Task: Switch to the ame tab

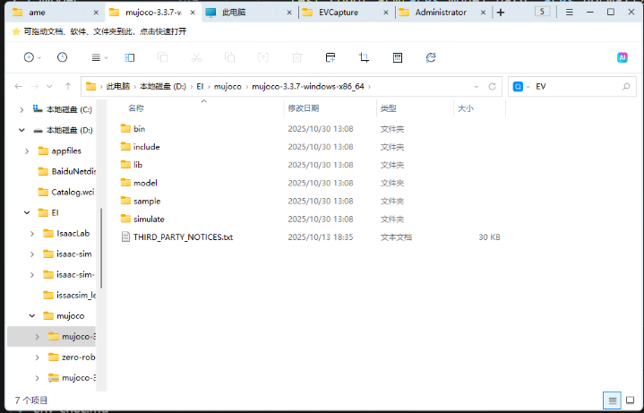Action: tap(56, 13)
